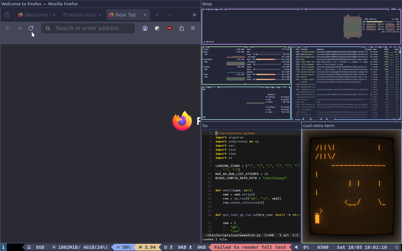Toggle the btop net auto scaling

(270, 87)
